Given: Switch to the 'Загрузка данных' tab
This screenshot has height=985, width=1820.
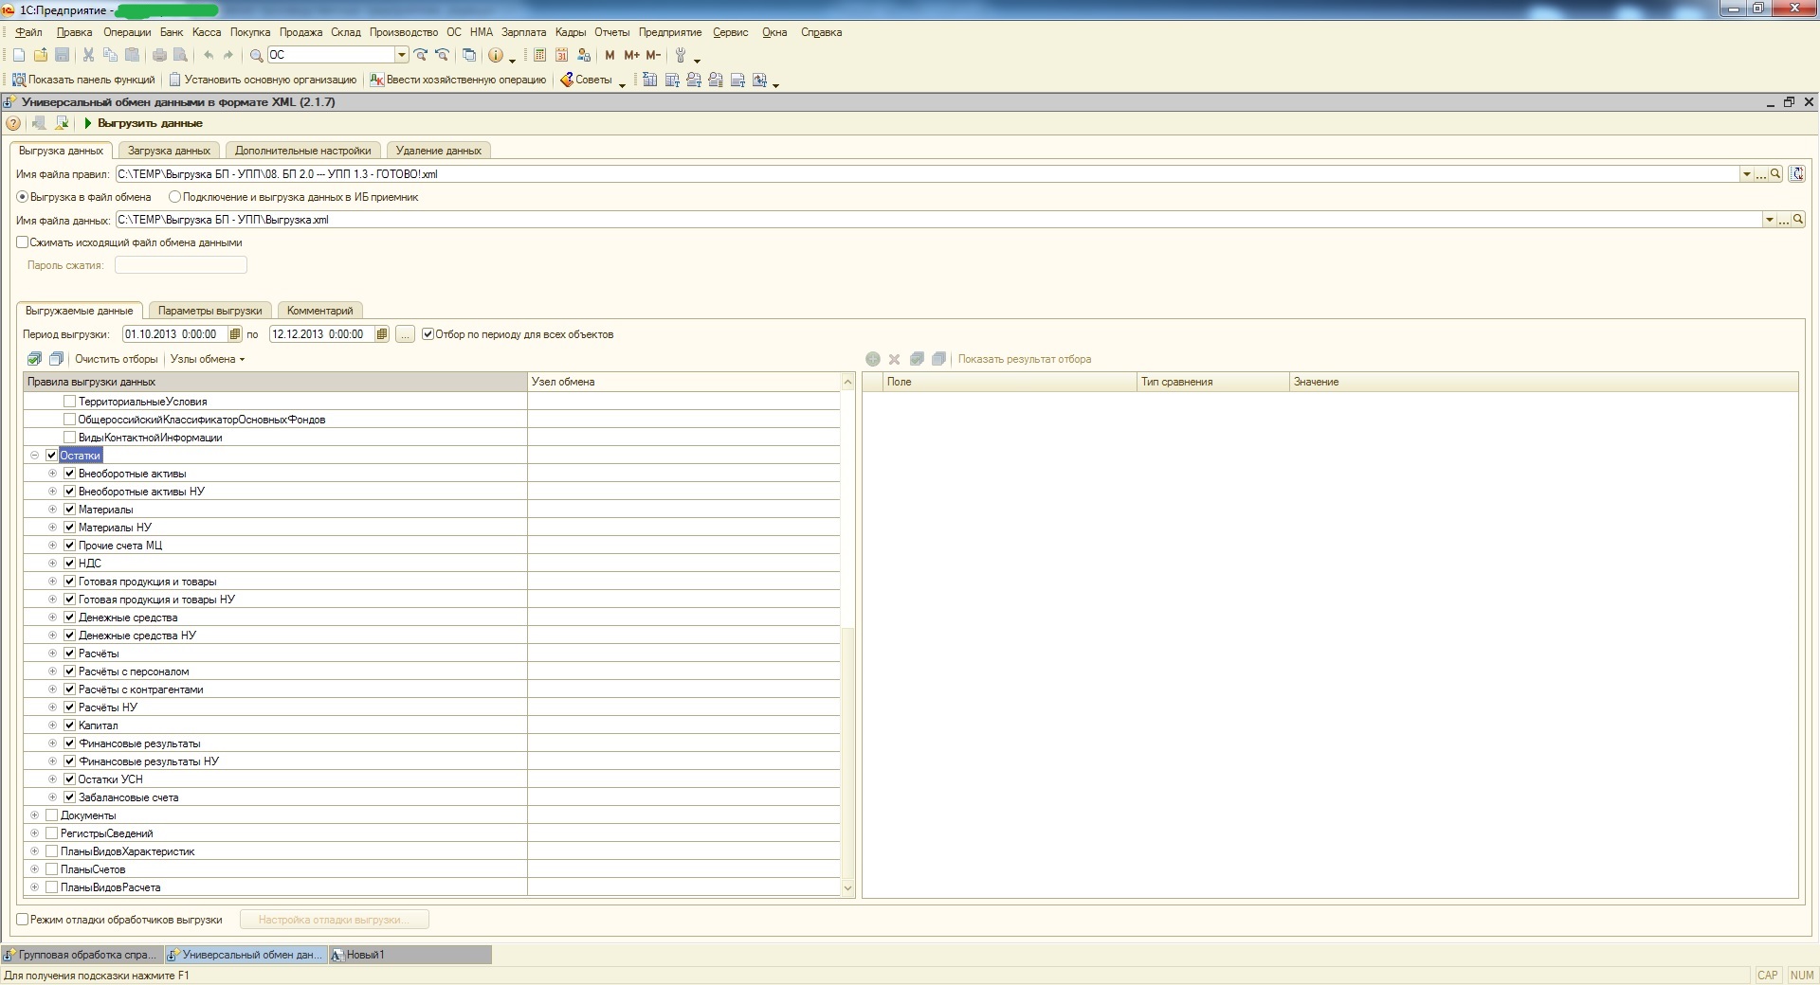Looking at the screenshot, I should click(x=169, y=151).
